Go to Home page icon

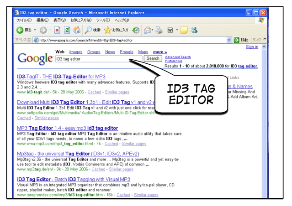pos(77,30)
